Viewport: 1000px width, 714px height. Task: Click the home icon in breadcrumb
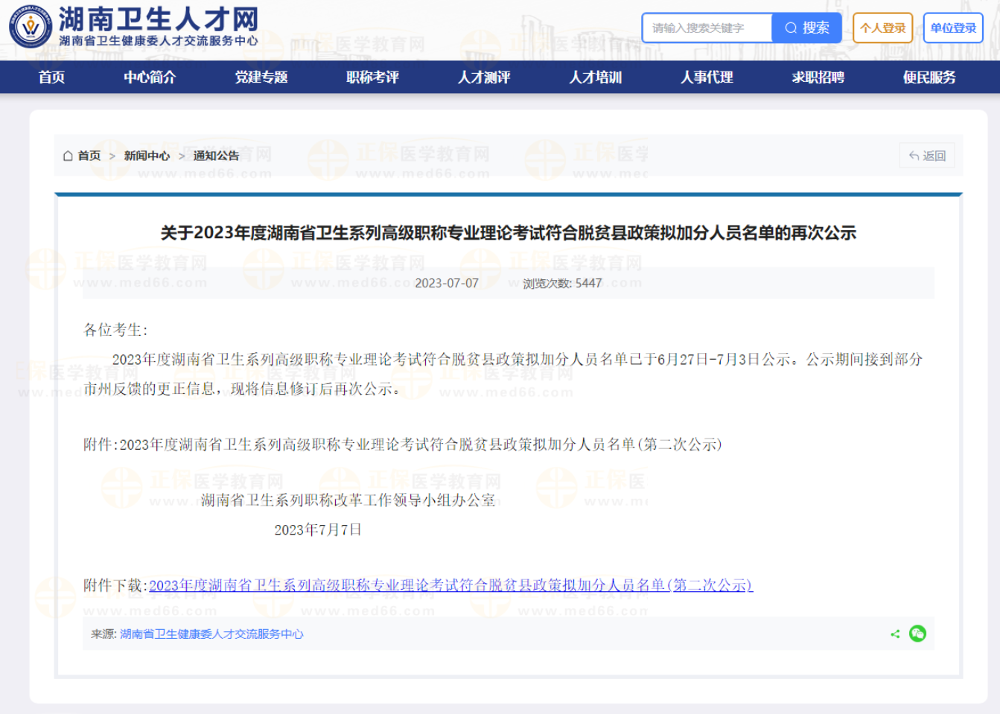click(68, 156)
